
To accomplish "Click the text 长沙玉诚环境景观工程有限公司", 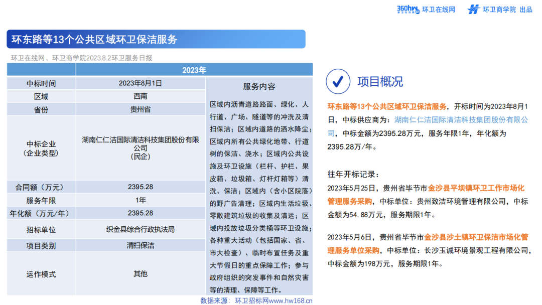I will pos(476,250).
